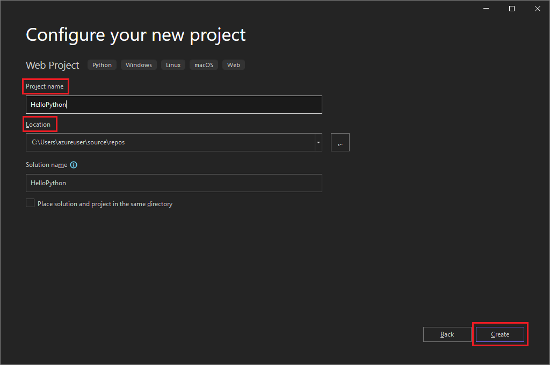Click the Solution name label
This screenshot has height=365, width=550.
(46, 165)
